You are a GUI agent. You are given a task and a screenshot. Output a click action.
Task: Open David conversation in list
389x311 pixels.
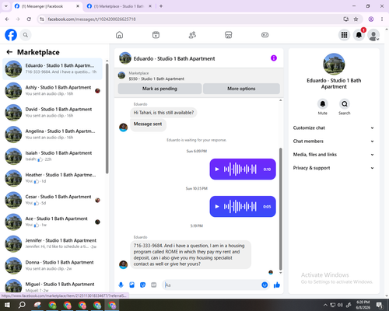point(52,113)
